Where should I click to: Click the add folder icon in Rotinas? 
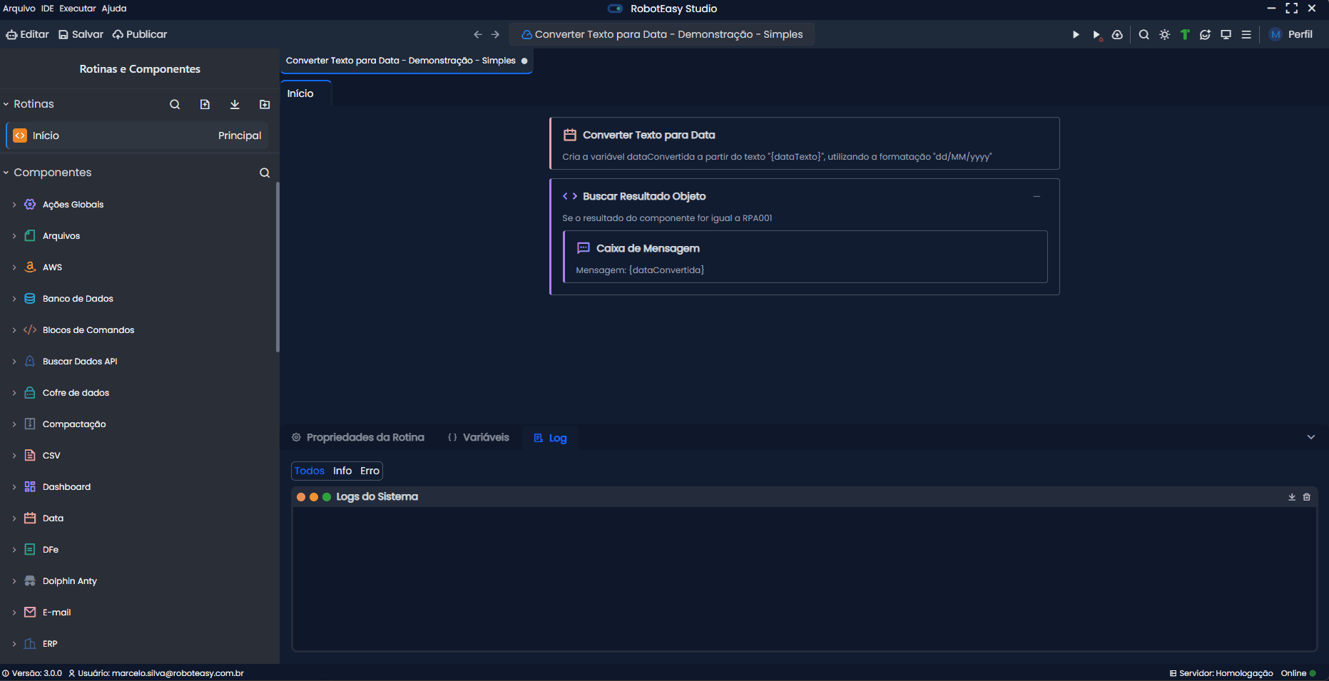pyautogui.click(x=265, y=105)
